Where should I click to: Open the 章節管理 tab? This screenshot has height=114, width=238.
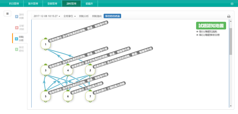pos(52,4)
